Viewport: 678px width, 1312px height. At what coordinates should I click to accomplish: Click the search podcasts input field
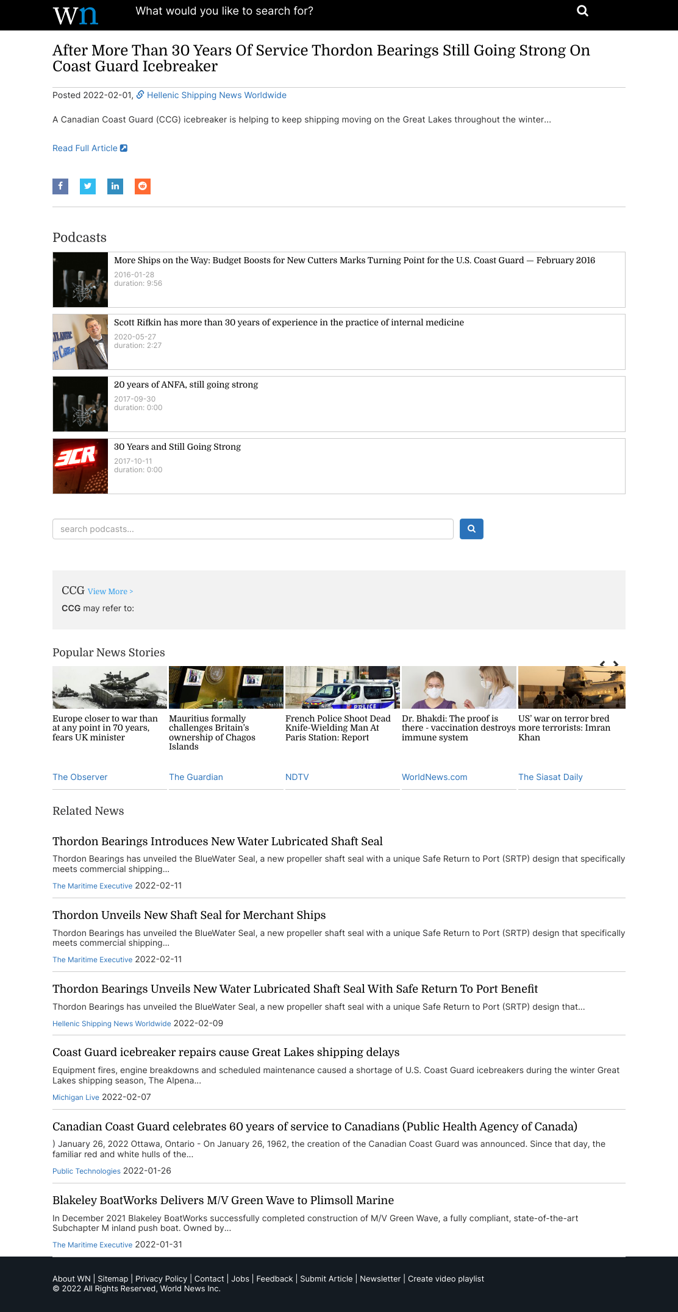point(253,529)
